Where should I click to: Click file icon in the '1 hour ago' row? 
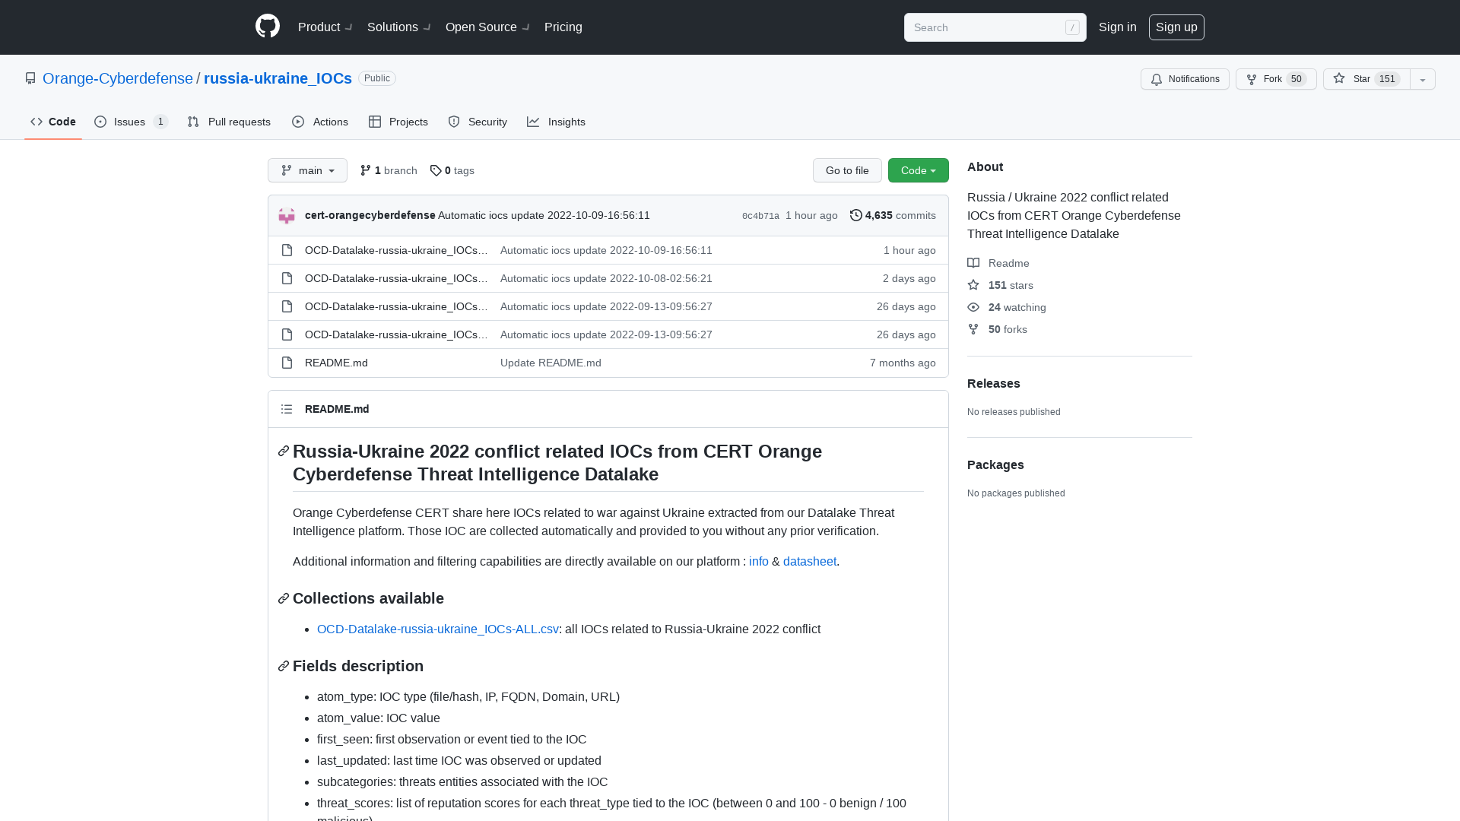[x=287, y=250]
